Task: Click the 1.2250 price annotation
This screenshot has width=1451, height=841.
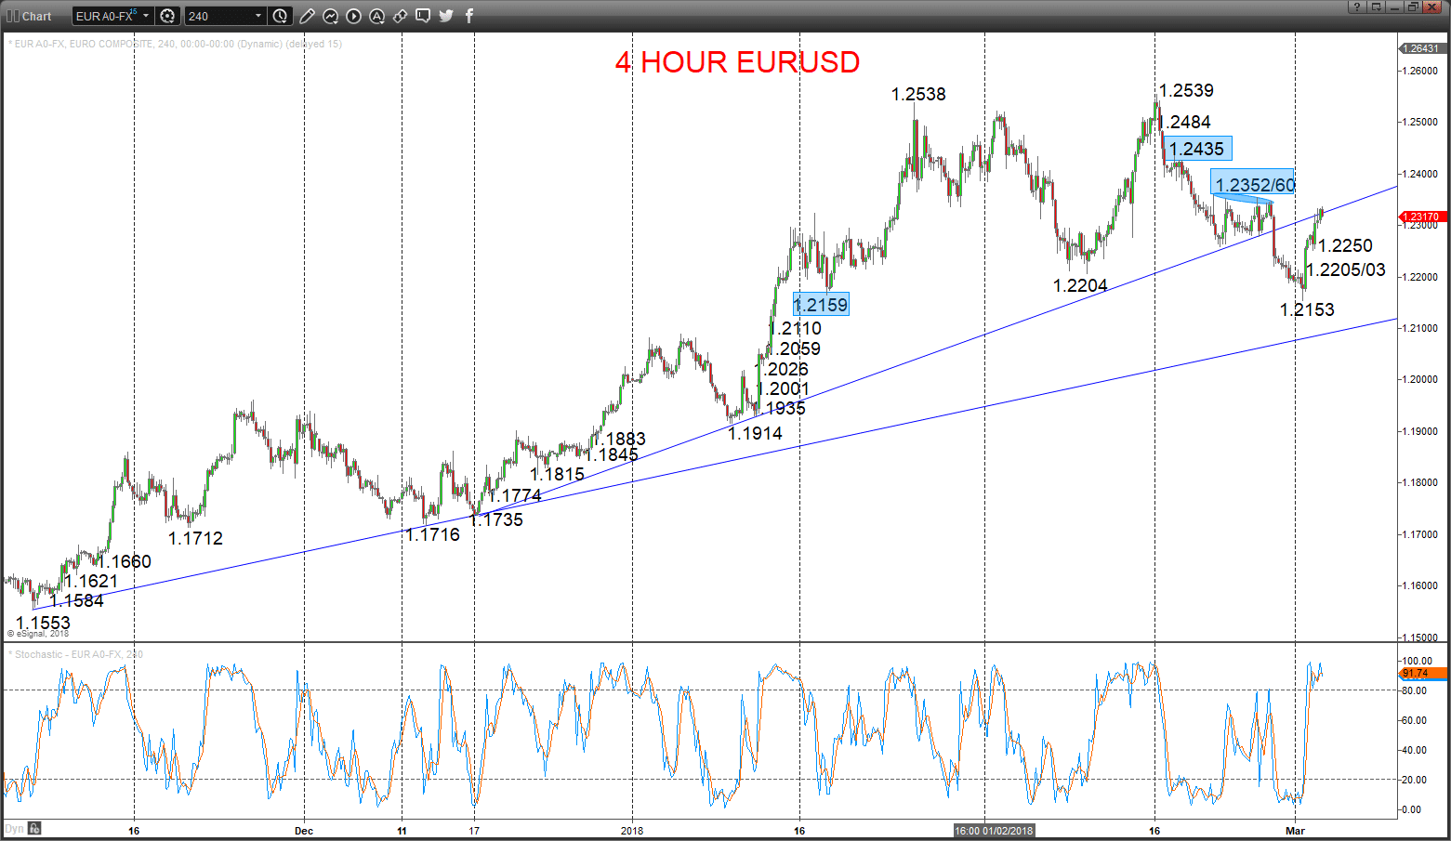Action: point(1345,245)
